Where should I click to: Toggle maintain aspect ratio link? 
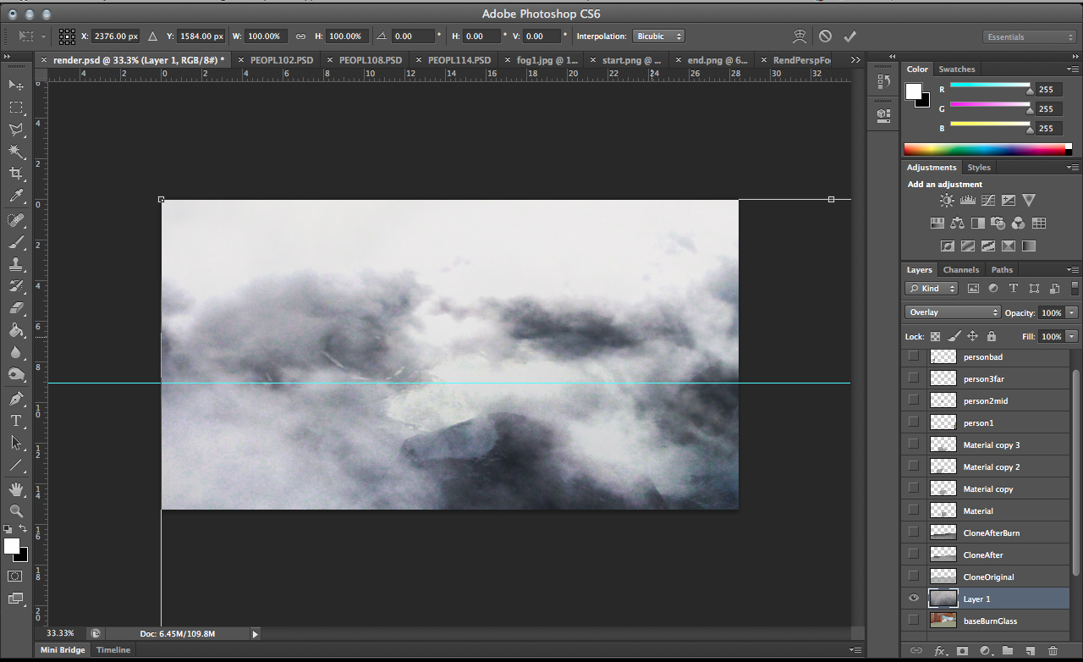(x=300, y=36)
